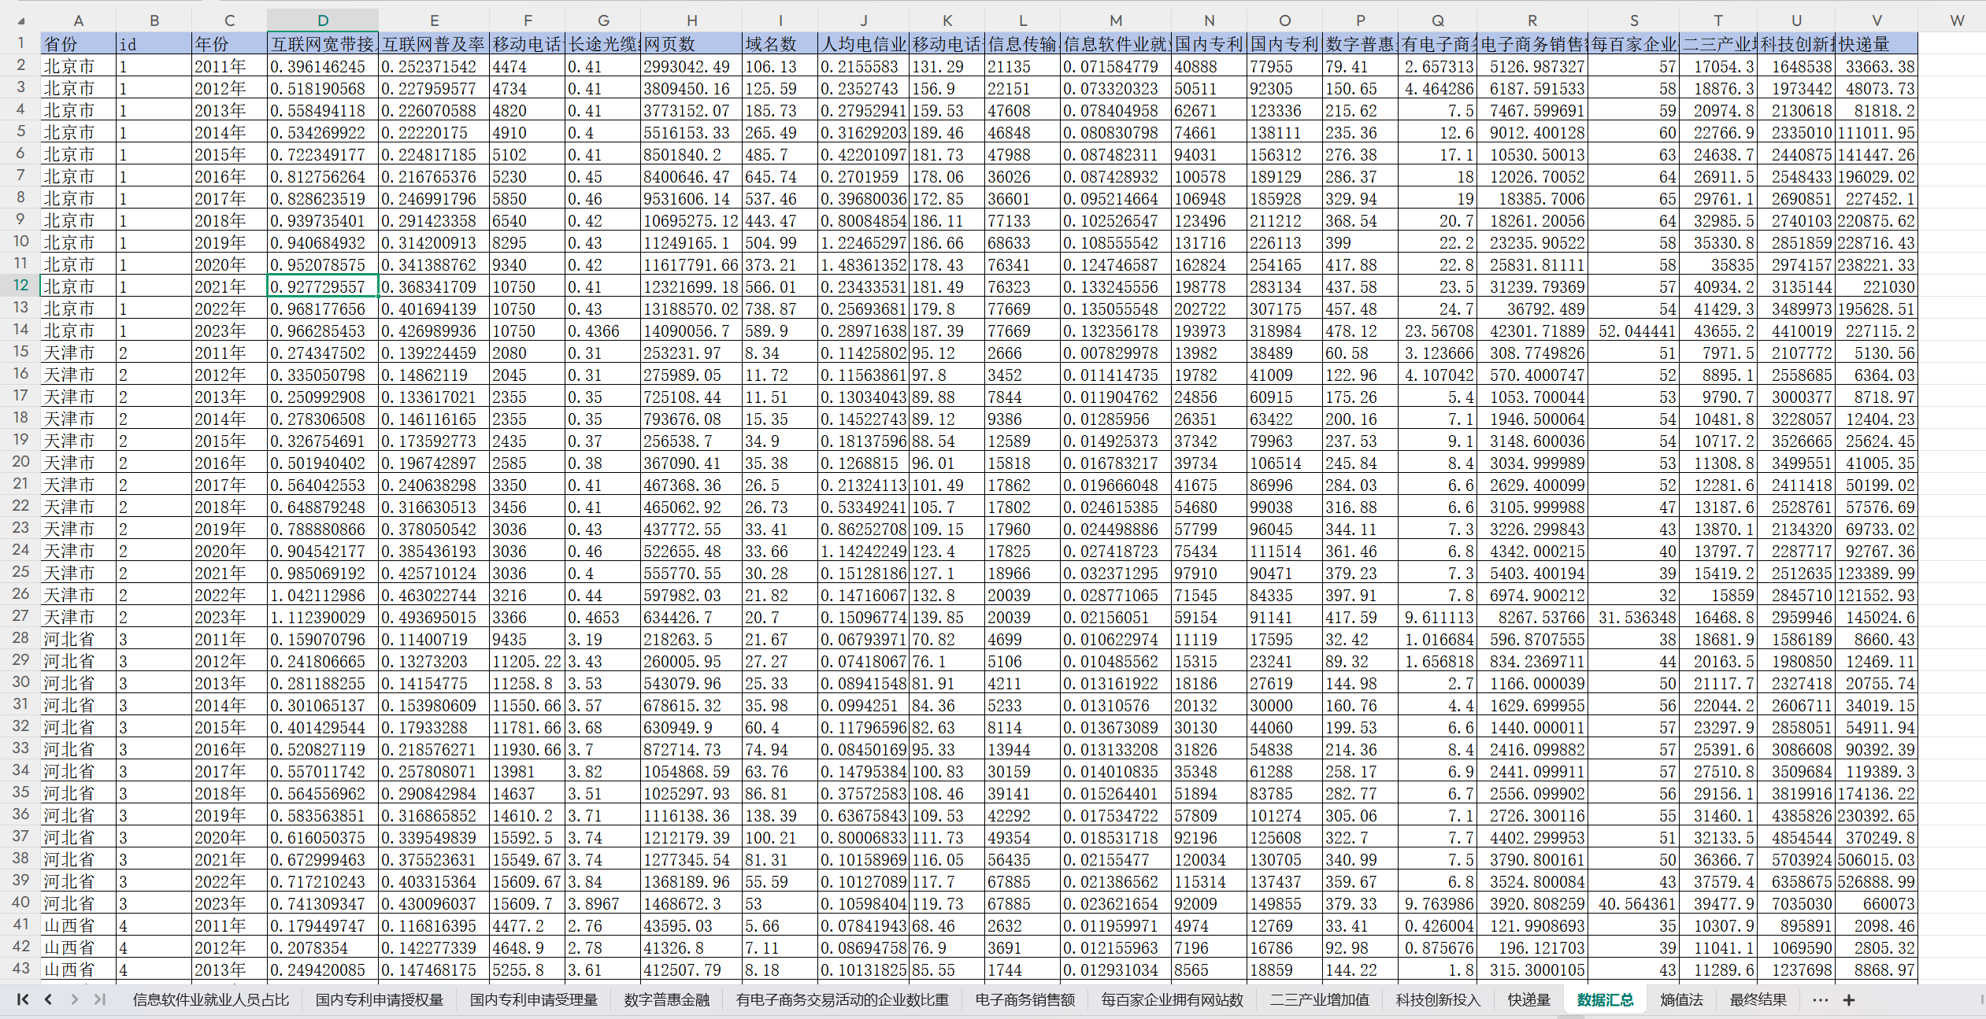The image size is (1986, 1019).
Task: Open the more sheets ellipsis menu
Action: [x=1820, y=1000]
